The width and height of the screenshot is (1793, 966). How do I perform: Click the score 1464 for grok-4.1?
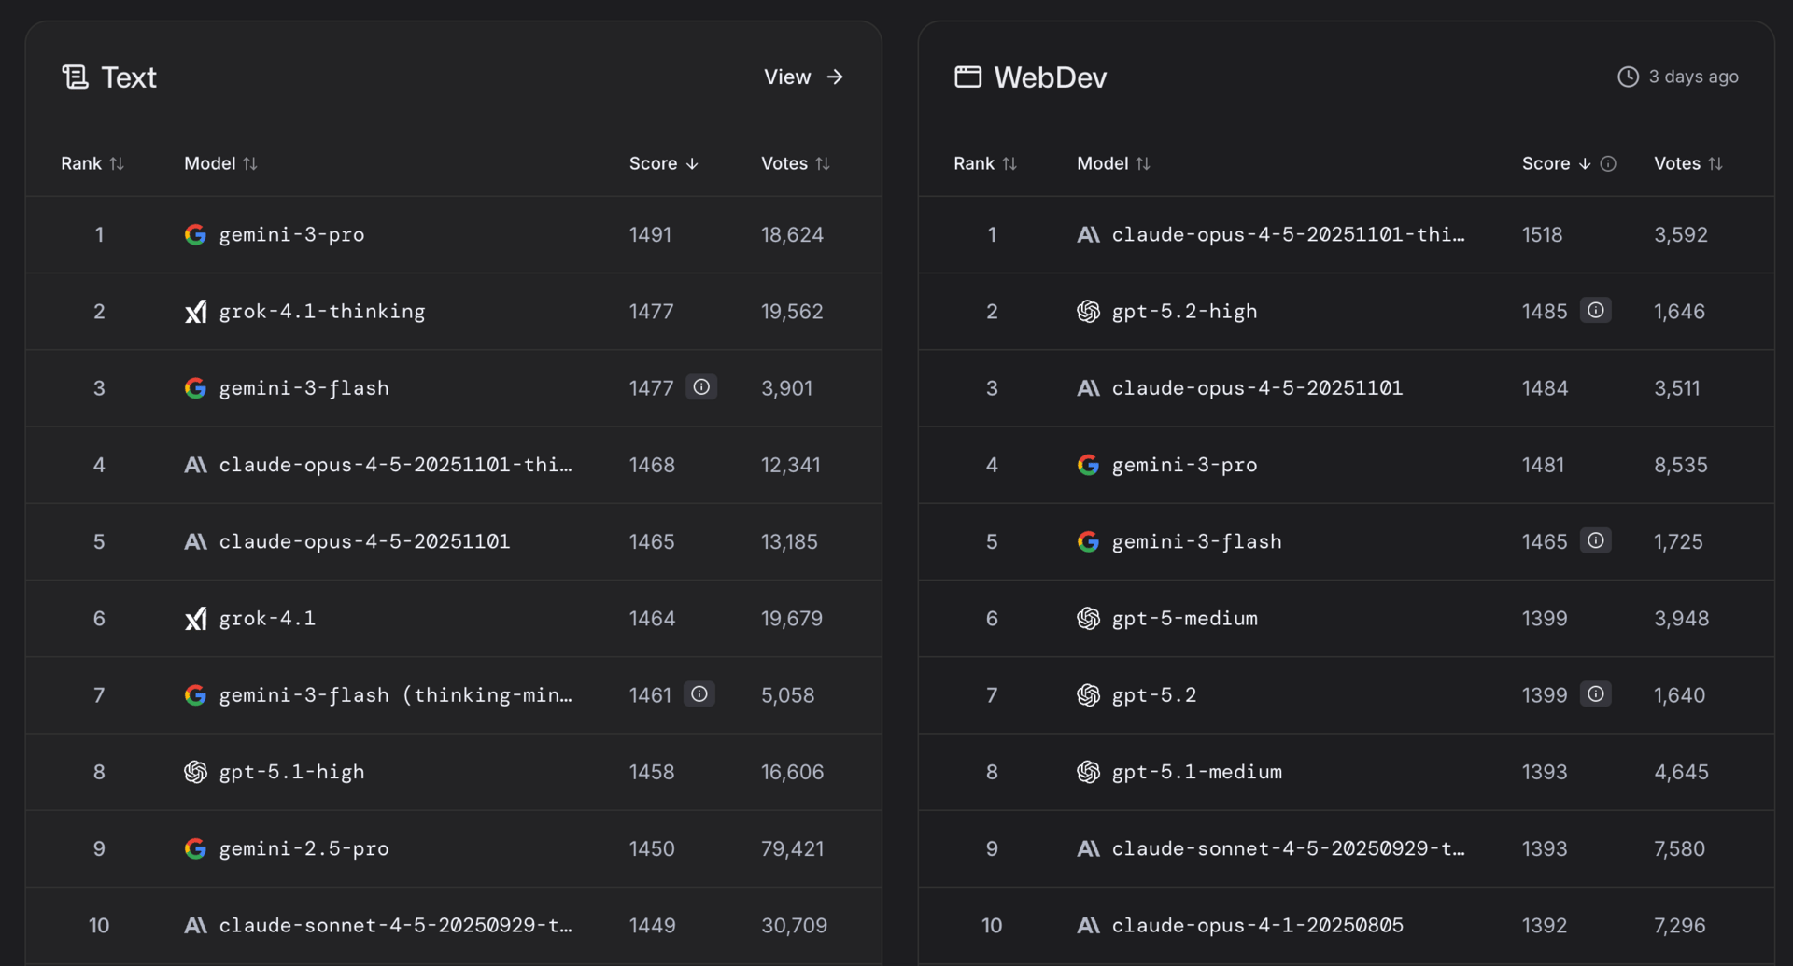652,619
